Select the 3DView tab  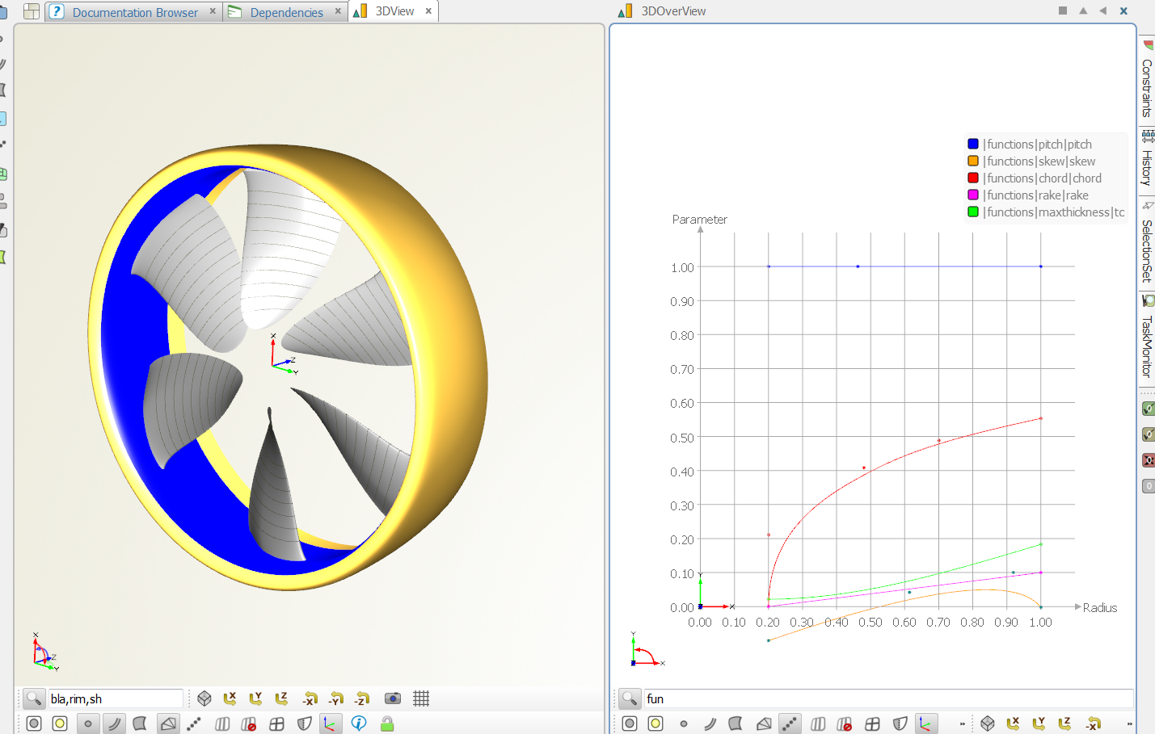click(x=394, y=11)
